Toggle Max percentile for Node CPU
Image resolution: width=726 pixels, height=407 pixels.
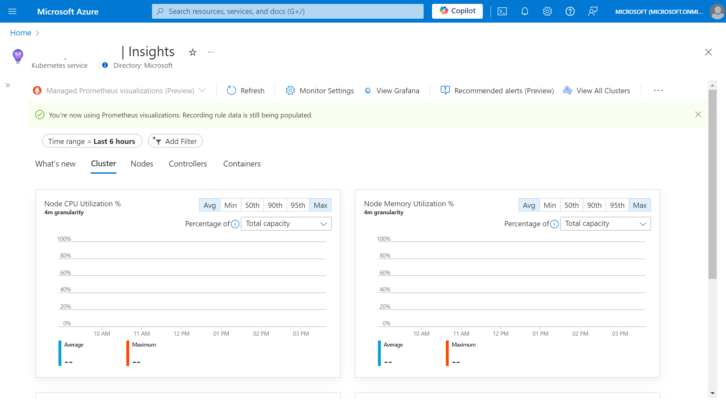pos(320,205)
